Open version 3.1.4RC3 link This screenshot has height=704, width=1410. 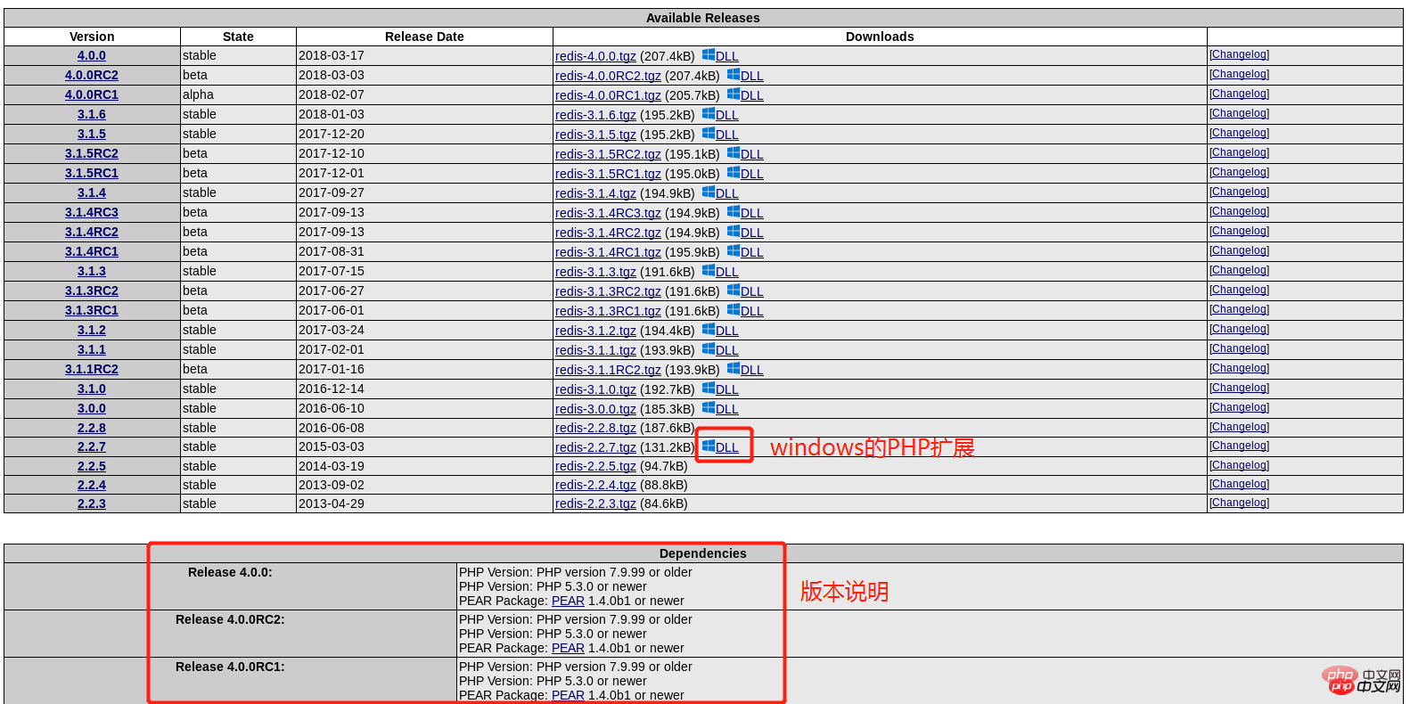tap(92, 212)
